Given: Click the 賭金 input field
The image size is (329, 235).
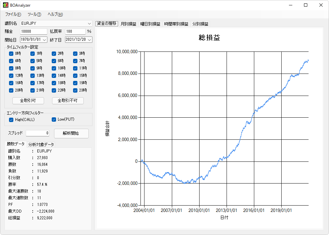Looking at the screenshot, I should pyautogui.click(x=34, y=31).
